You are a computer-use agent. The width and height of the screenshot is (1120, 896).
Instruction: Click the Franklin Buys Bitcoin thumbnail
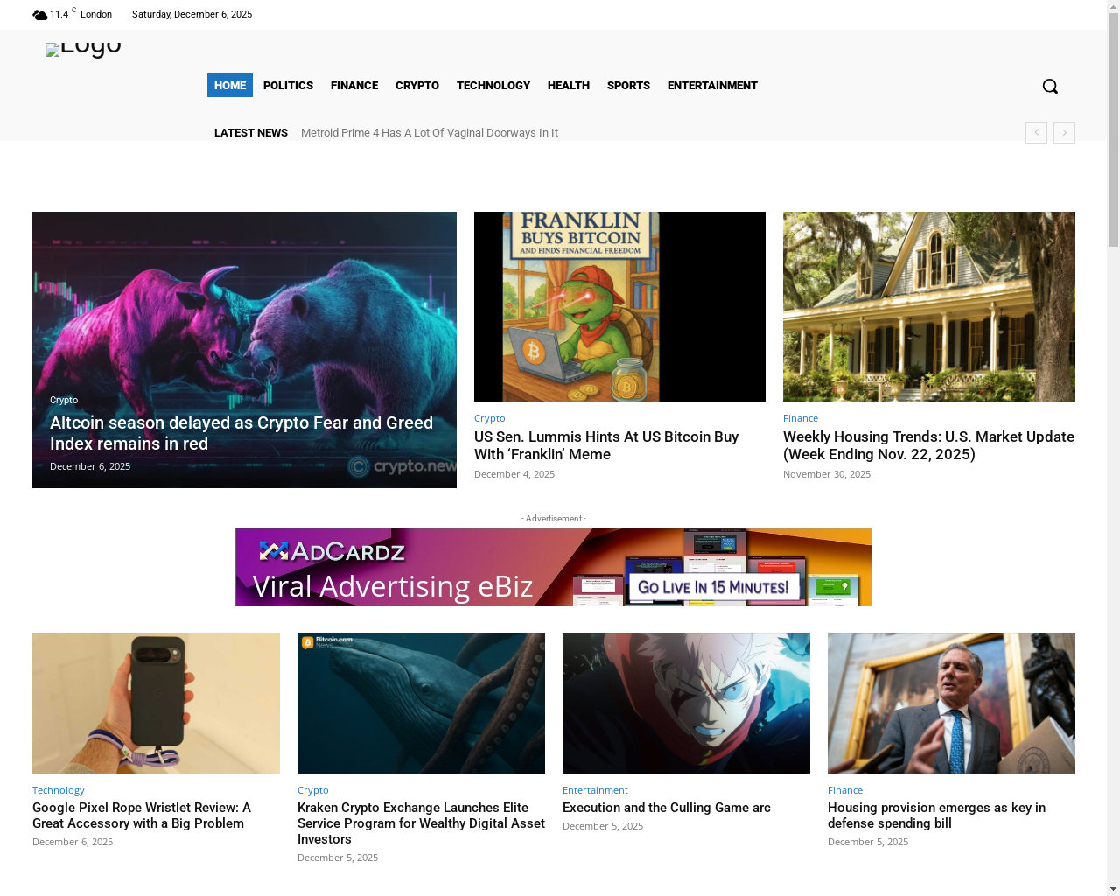point(619,306)
